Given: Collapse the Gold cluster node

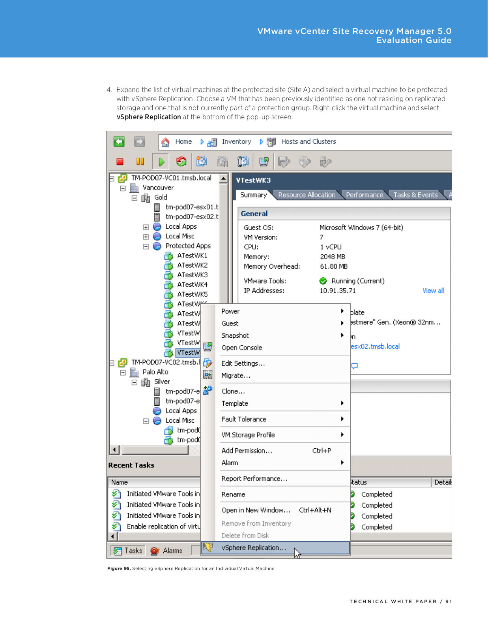Looking at the screenshot, I should (135, 198).
